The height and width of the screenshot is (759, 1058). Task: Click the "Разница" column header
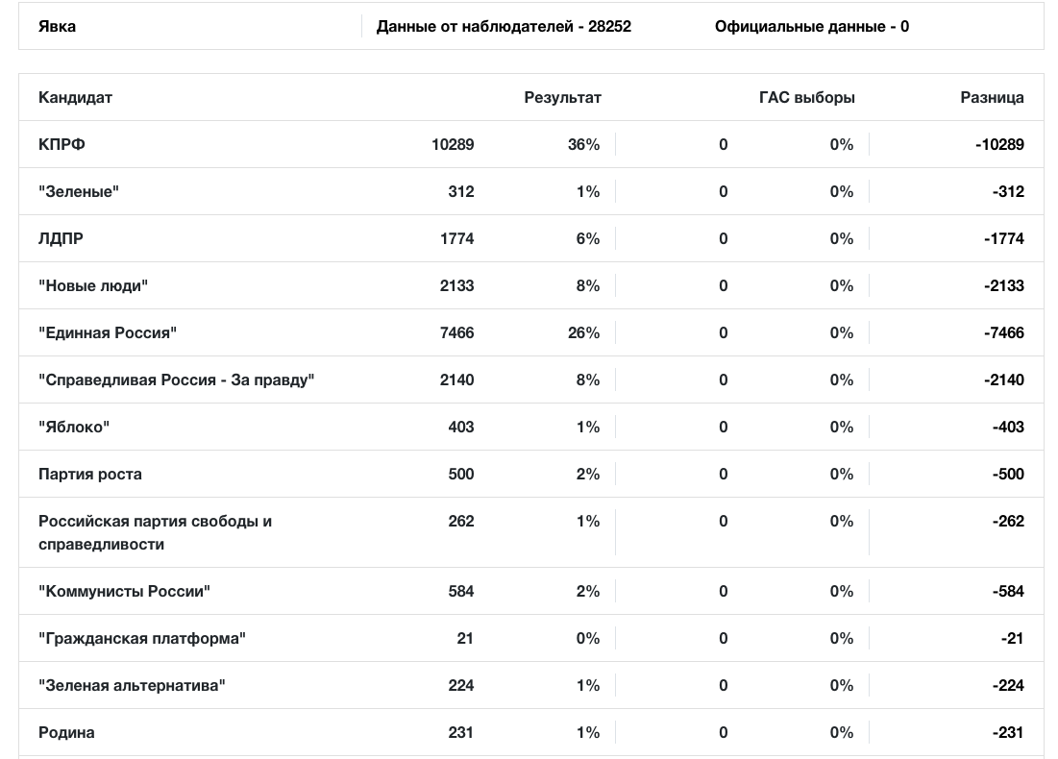coord(992,97)
